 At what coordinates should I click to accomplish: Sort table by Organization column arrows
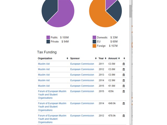coord(67,58)
